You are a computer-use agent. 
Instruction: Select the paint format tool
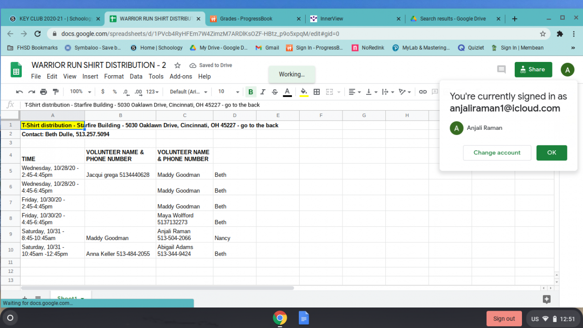[x=56, y=92]
